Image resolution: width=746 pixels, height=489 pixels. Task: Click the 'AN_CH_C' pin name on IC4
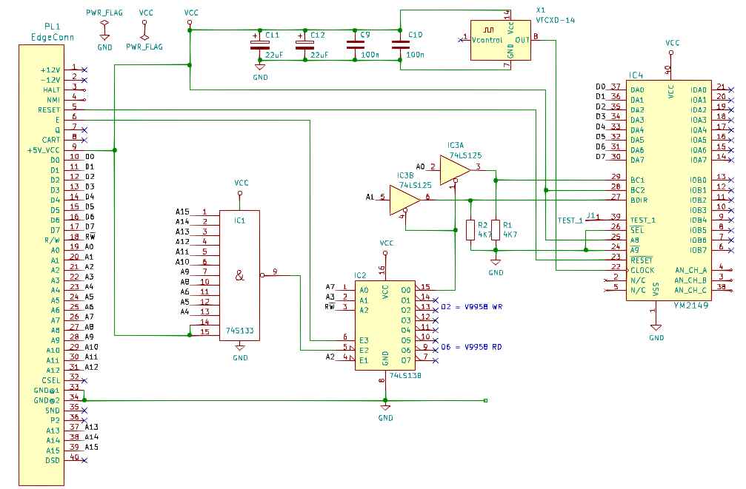(691, 290)
